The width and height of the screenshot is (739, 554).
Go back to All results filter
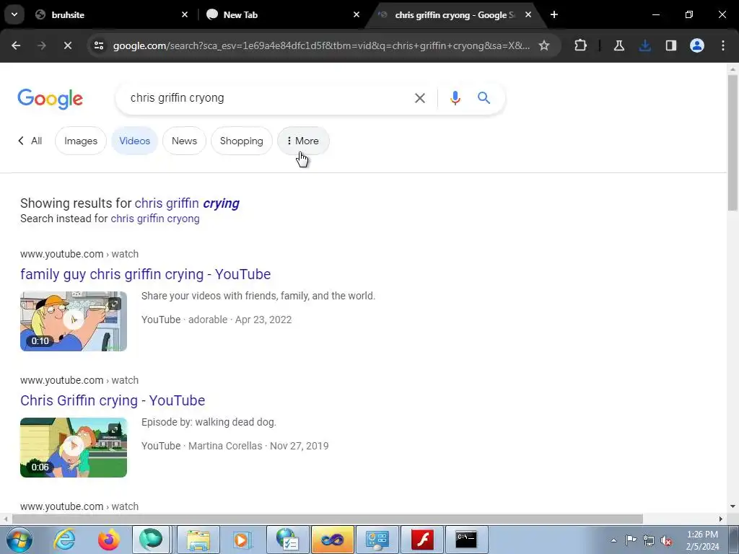tap(30, 141)
